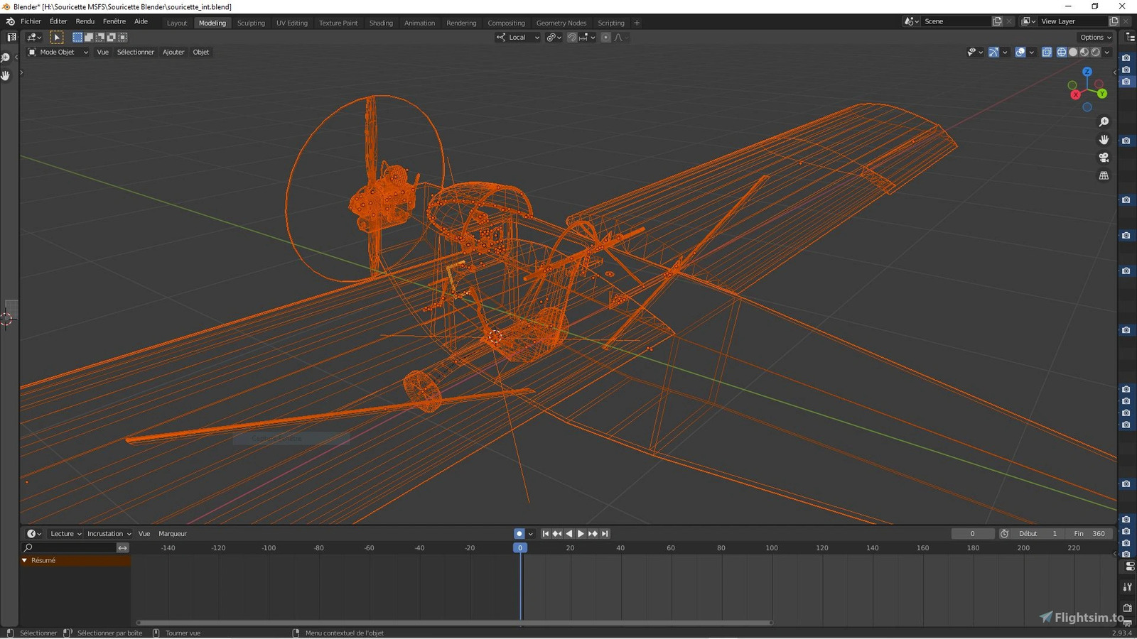Switch to wireframe viewport shading
This screenshot has width=1137, height=639.
point(1062,52)
